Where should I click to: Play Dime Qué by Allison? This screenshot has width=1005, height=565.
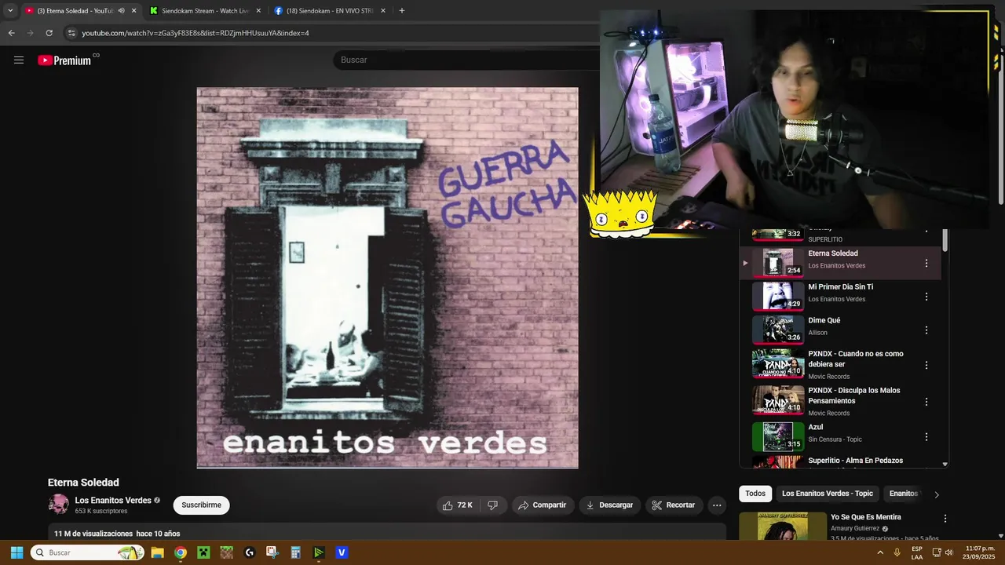[x=840, y=330]
